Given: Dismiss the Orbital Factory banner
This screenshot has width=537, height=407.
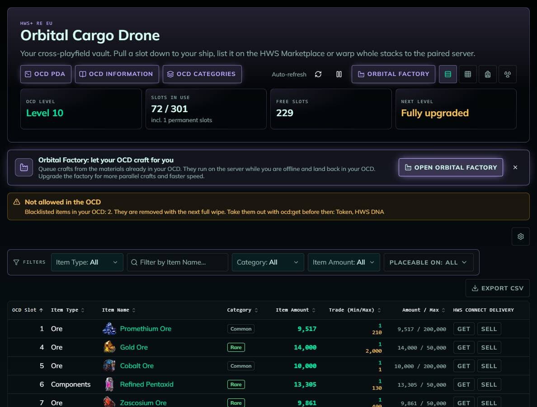Looking at the screenshot, I should (515, 167).
